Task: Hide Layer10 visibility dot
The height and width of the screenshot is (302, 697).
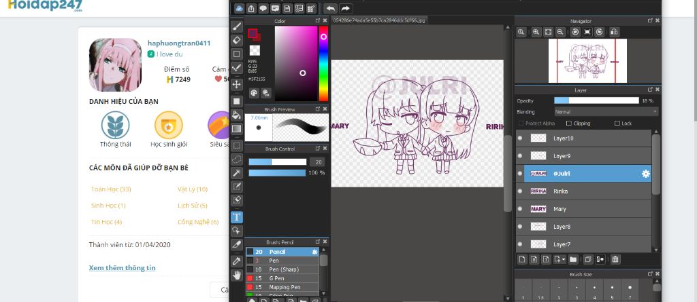Action: (x=519, y=138)
